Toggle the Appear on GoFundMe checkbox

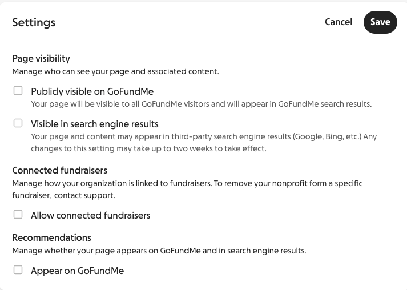coord(18,270)
